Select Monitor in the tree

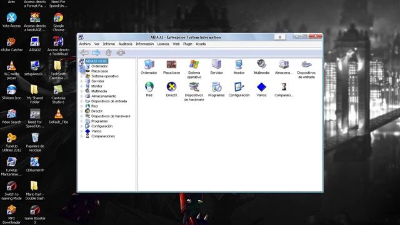pos(97,86)
